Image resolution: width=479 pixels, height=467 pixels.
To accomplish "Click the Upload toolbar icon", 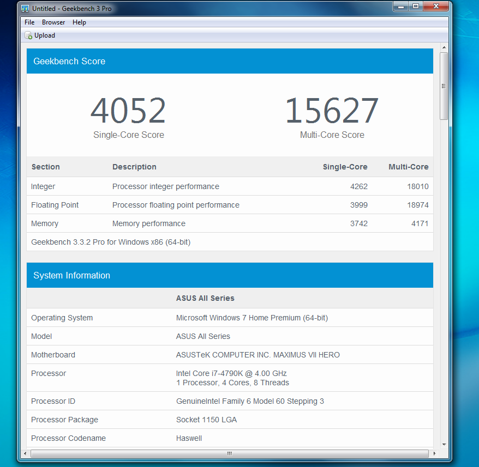I will (x=28, y=35).
